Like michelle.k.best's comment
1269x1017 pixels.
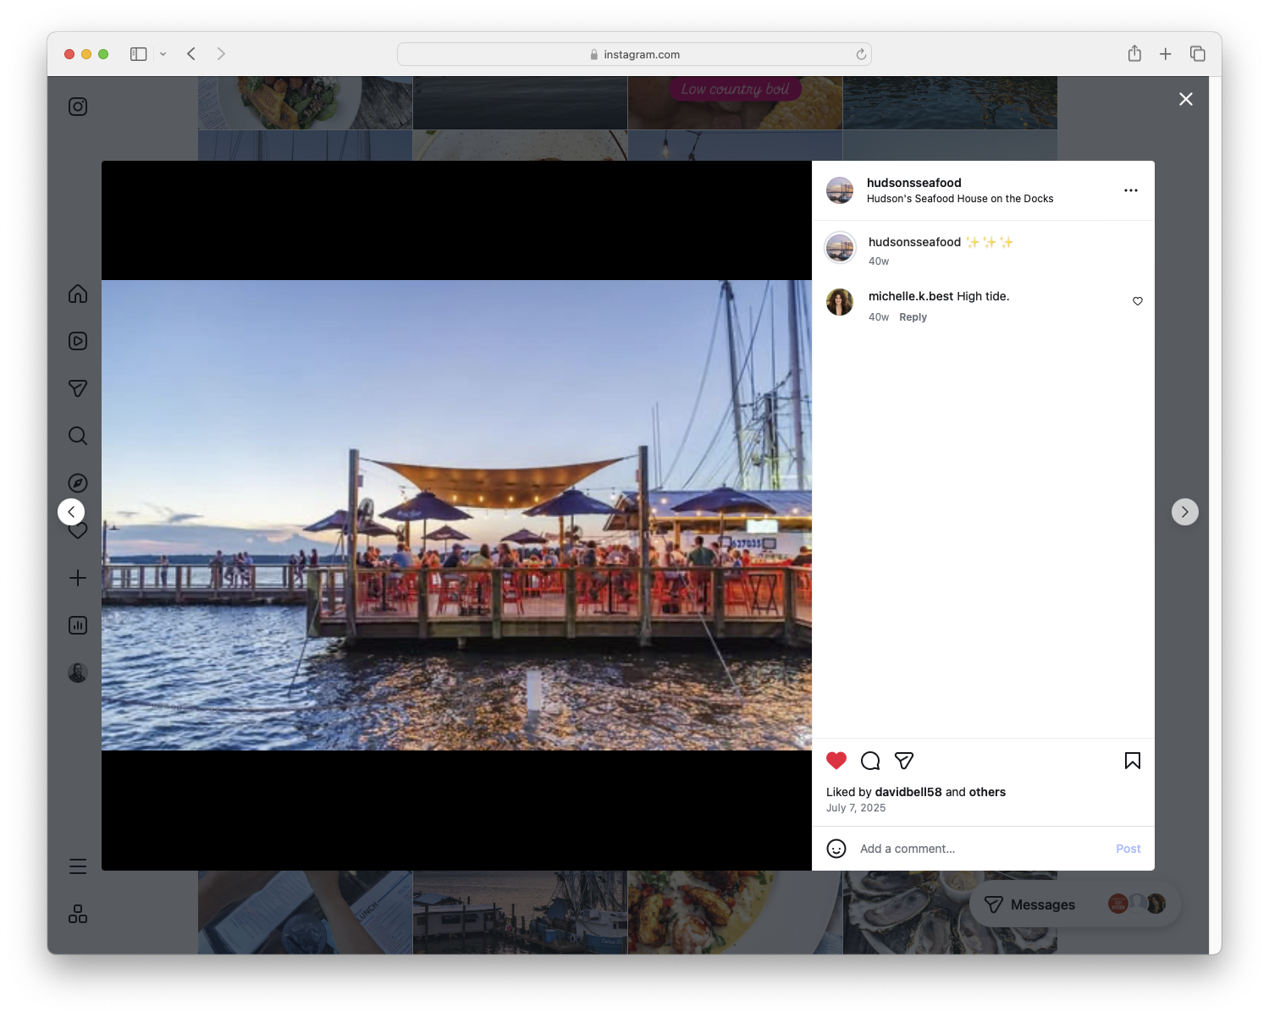point(1137,300)
